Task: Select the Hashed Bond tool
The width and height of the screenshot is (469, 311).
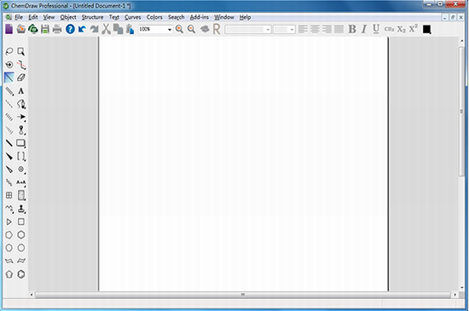Action: (9, 117)
